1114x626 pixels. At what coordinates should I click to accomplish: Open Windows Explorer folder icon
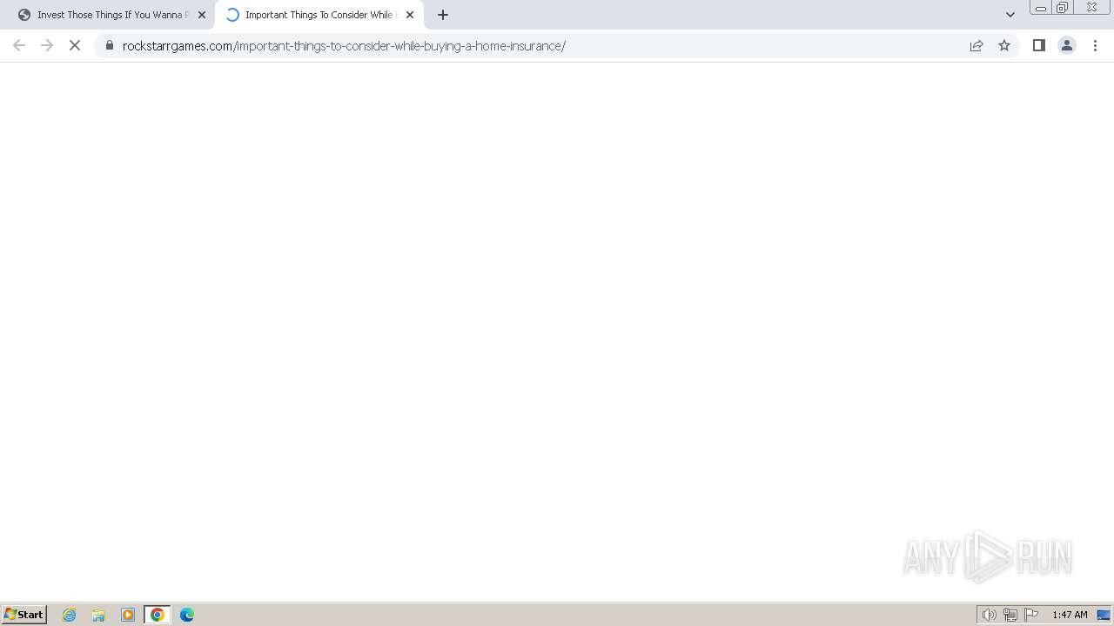coord(98,615)
